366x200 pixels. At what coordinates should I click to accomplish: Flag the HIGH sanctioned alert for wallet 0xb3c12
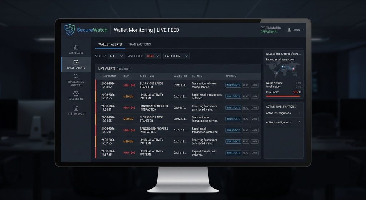[246, 130]
